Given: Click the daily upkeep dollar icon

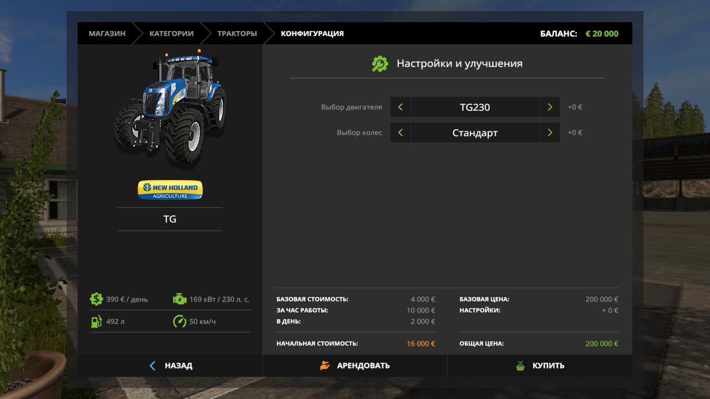Looking at the screenshot, I should pyautogui.click(x=96, y=299).
